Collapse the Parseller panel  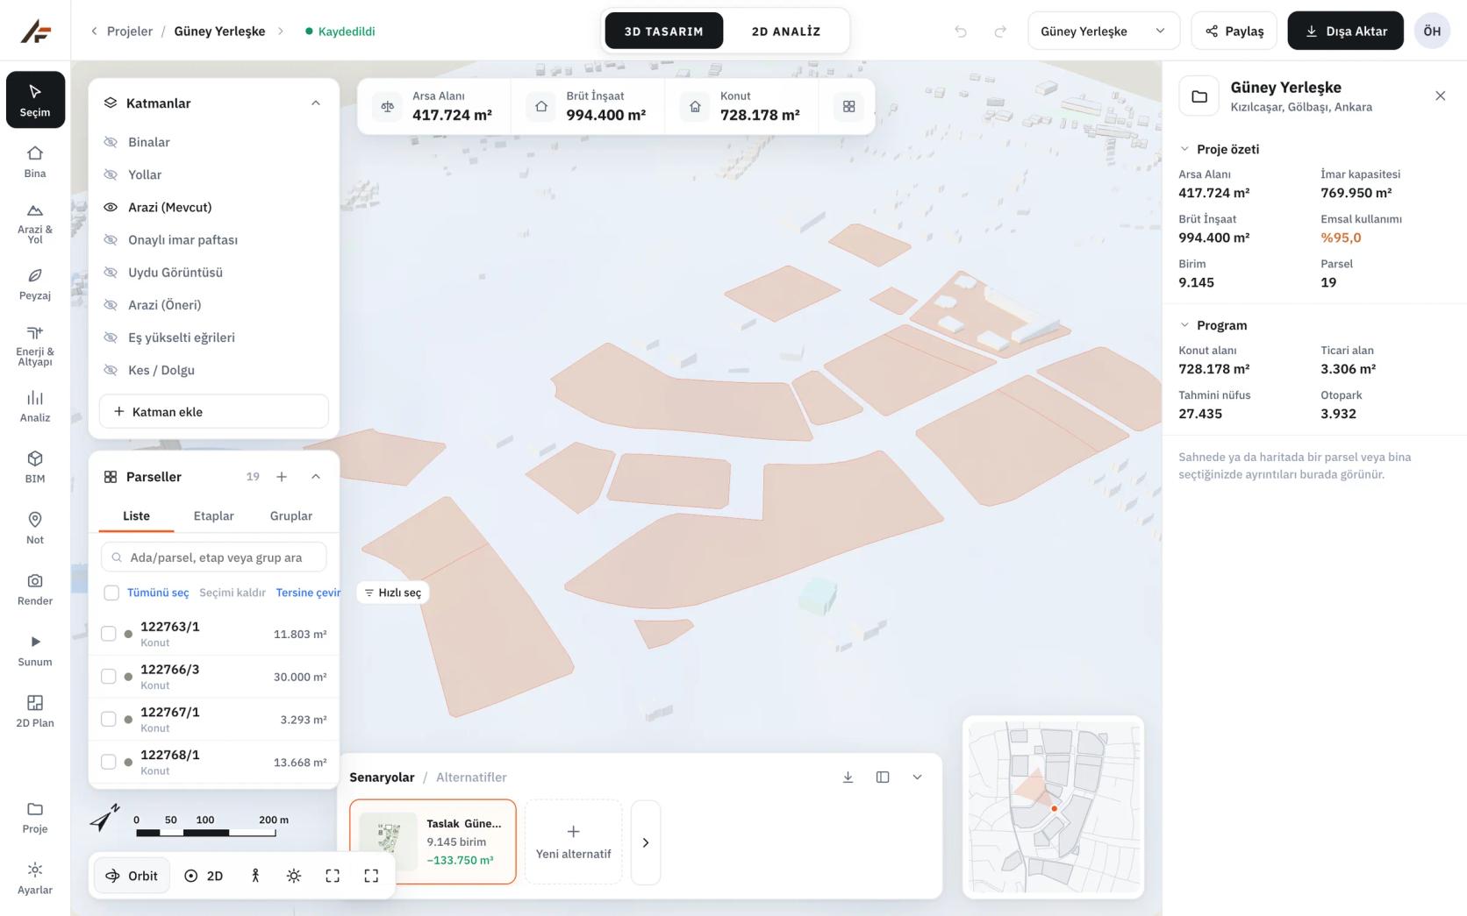pyautogui.click(x=316, y=477)
